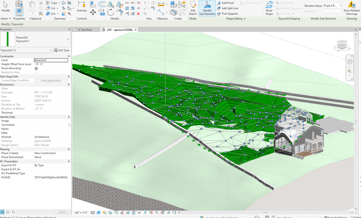
Task: Collapse the IFC Parameters section
Action: [x=68, y=161]
